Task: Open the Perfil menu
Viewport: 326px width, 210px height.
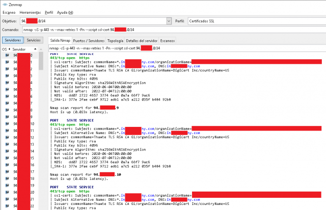Action: 49,12
